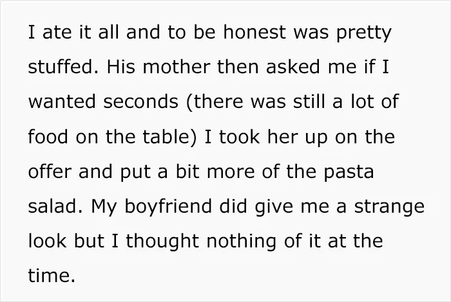Viewport: 451px width, 302px height.
Task: Click the word "still" inside the parentheses
Action: (x=309, y=102)
